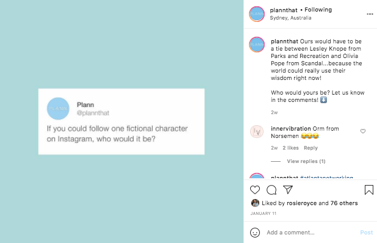Click the Post comment button
This screenshot has height=243, width=377.
click(367, 233)
